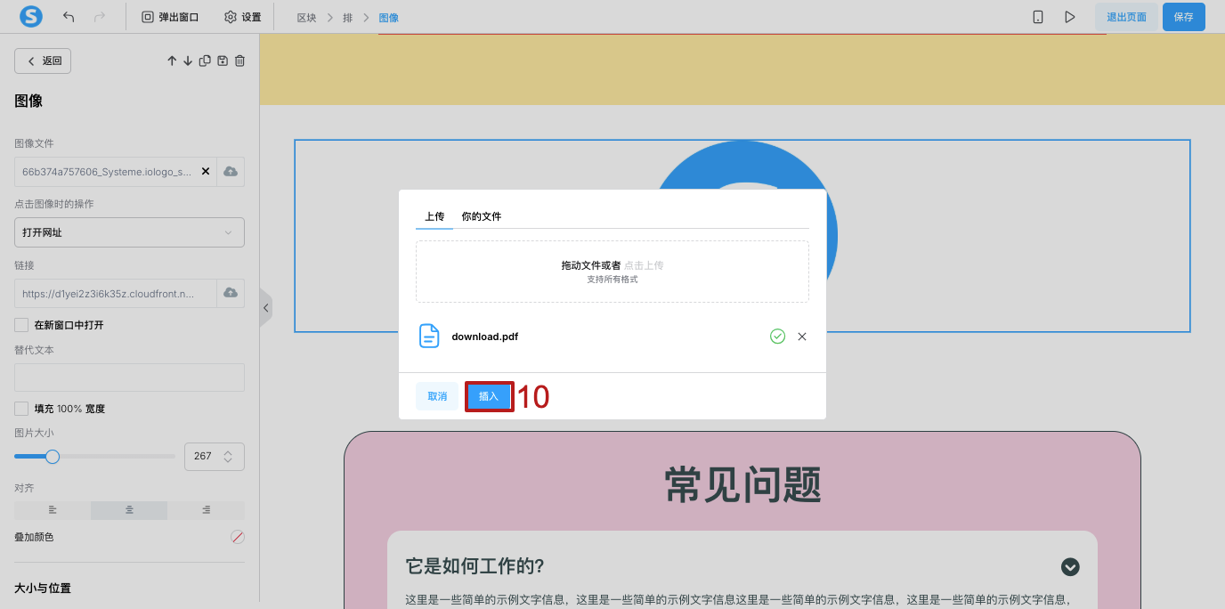Preview the page with play icon
The image size is (1225, 609).
tap(1070, 17)
